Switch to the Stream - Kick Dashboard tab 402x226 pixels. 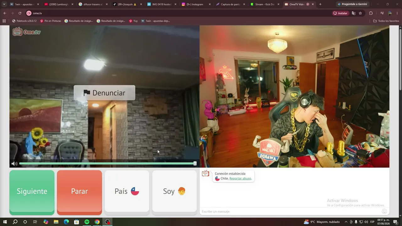[x=264, y=4]
